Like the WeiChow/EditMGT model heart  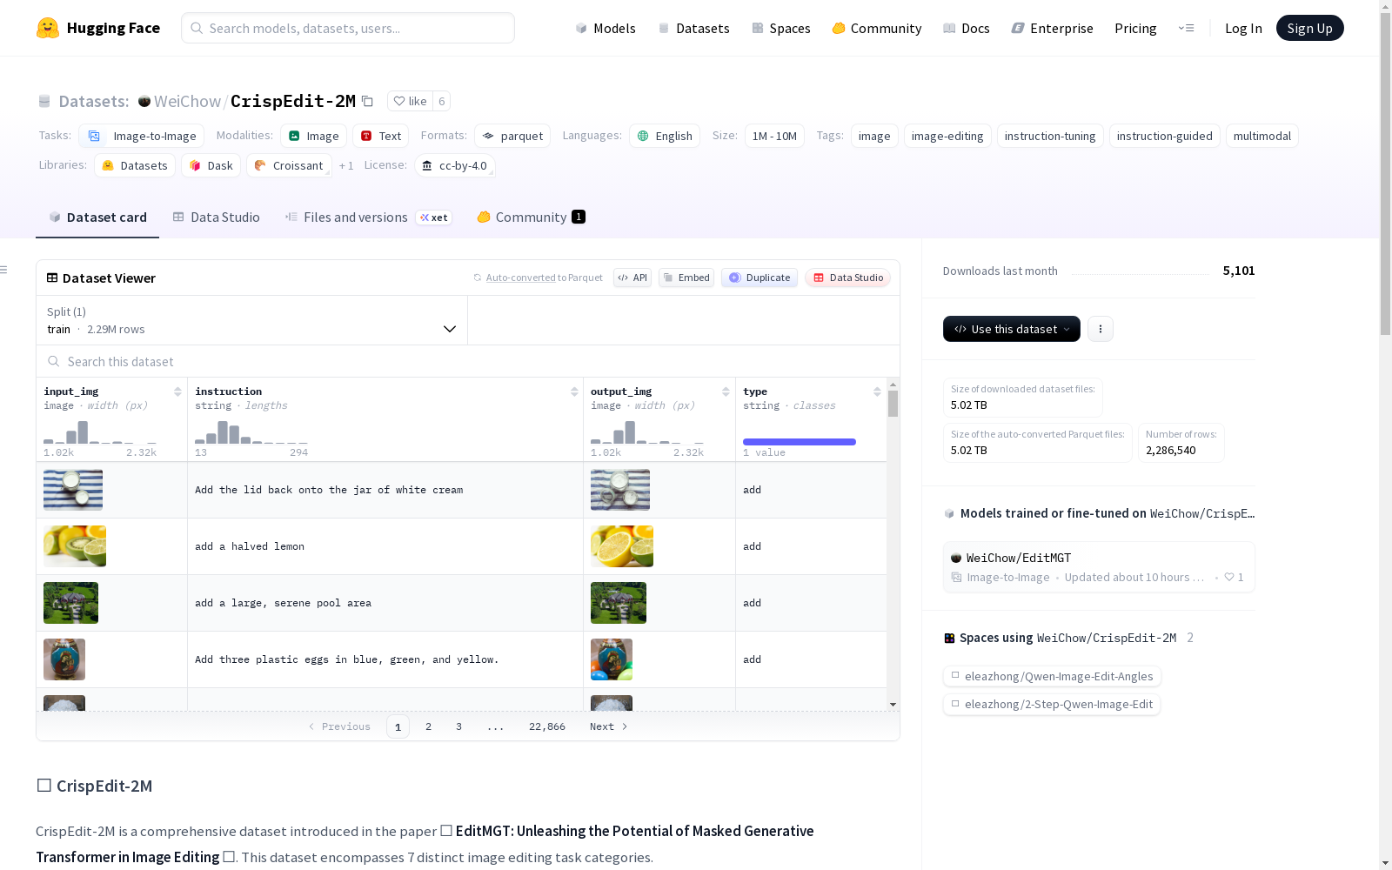click(x=1228, y=577)
